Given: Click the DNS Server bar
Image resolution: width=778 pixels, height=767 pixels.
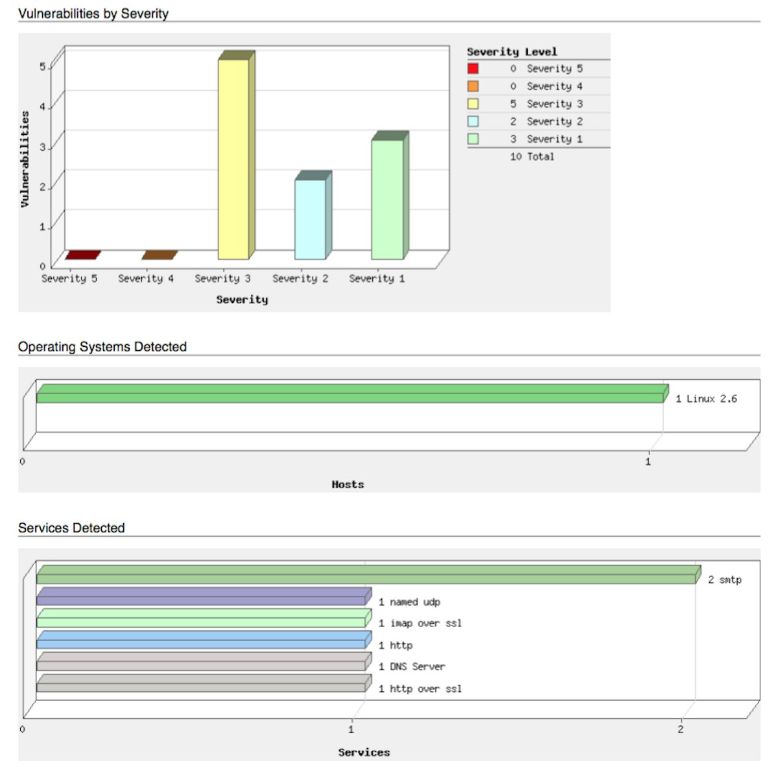Looking at the screenshot, I should click(x=204, y=661).
